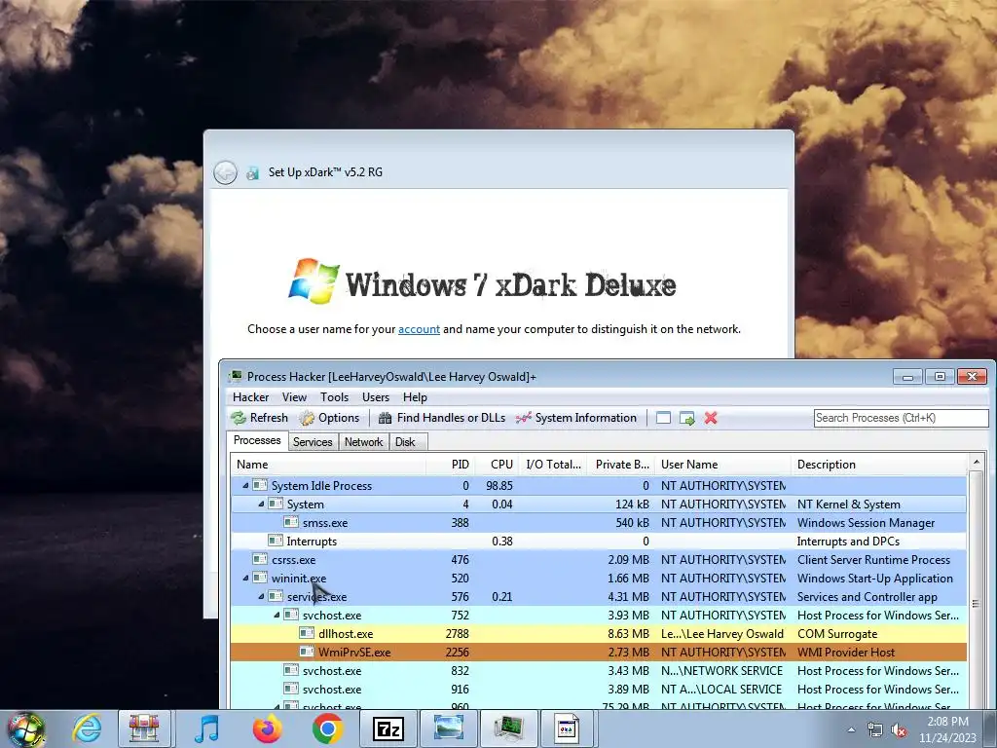The image size is (997, 748).
Task: Collapse the services.exe tree node
Action: coord(261,597)
